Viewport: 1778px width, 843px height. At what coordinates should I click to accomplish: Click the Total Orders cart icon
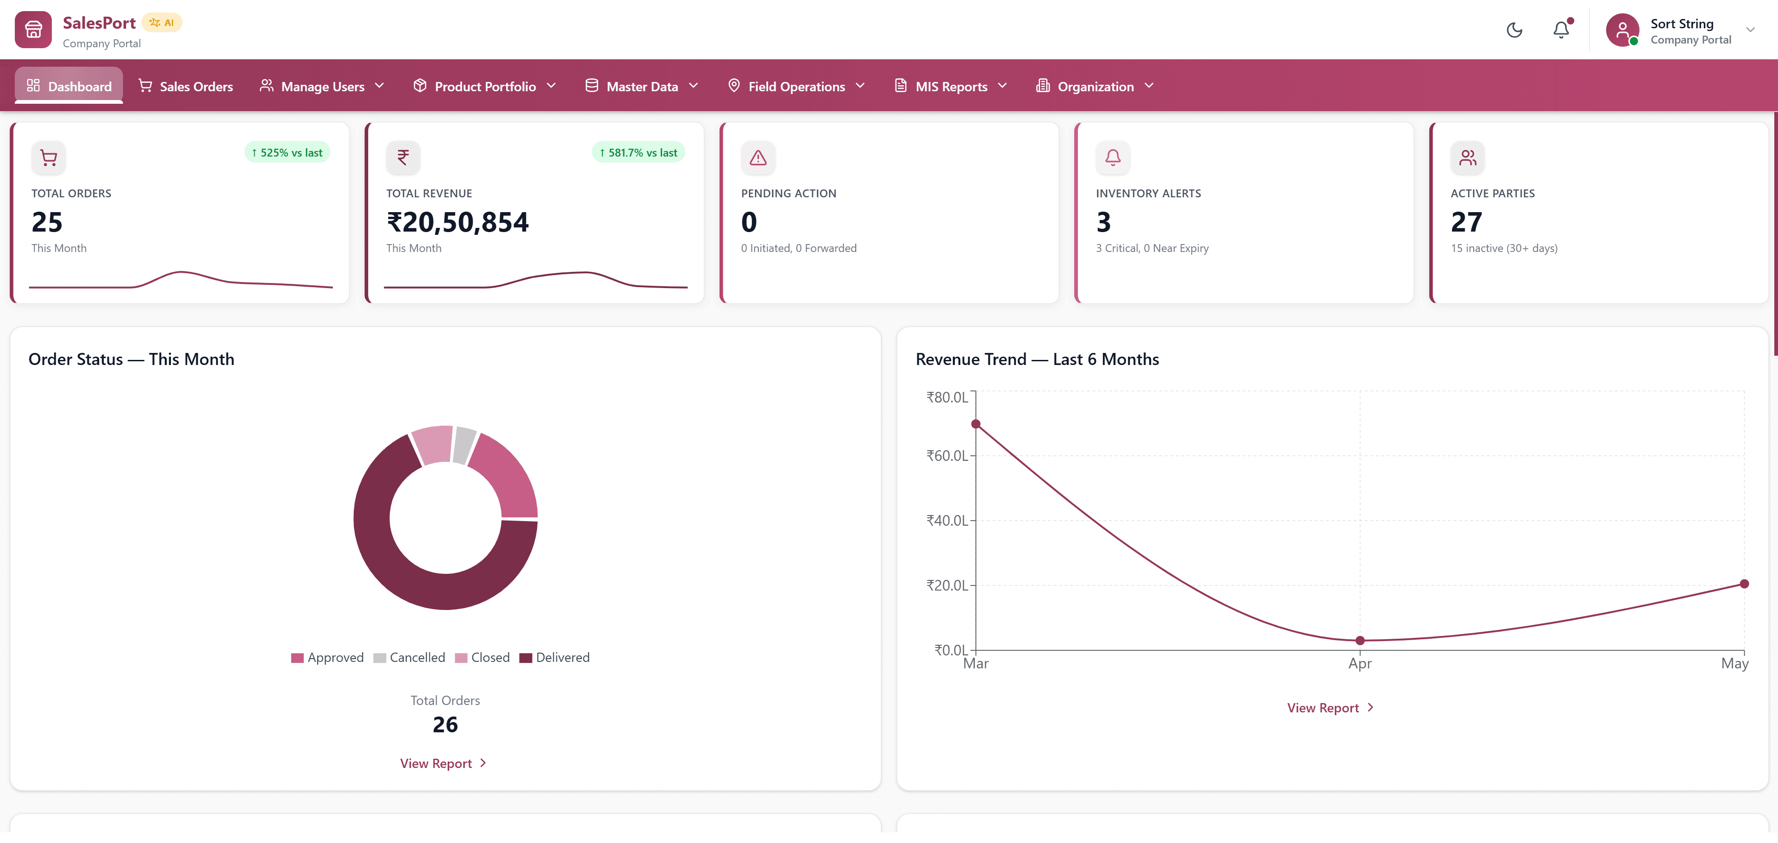pos(48,158)
